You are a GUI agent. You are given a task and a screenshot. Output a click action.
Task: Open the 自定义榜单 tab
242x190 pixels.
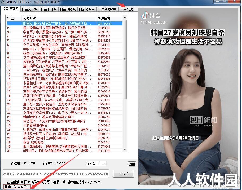[87, 9]
